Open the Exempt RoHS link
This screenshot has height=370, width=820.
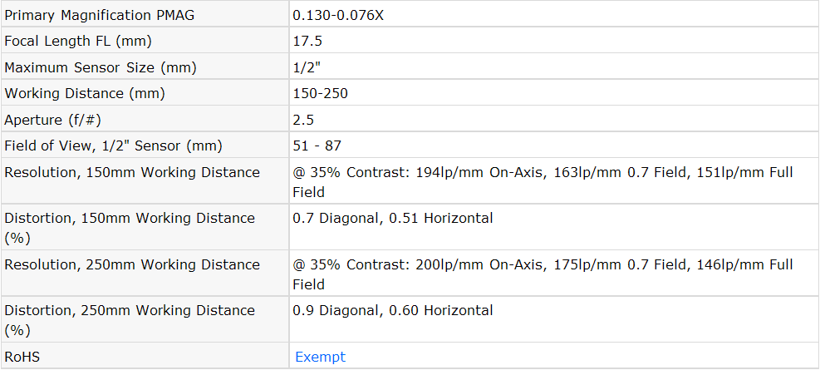pyautogui.click(x=320, y=357)
